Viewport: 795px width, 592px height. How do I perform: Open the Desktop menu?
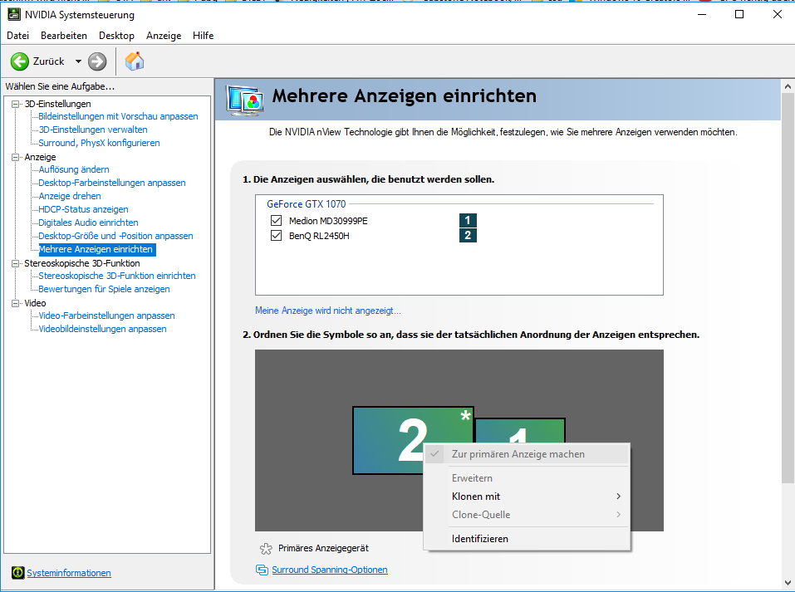click(x=116, y=36)
